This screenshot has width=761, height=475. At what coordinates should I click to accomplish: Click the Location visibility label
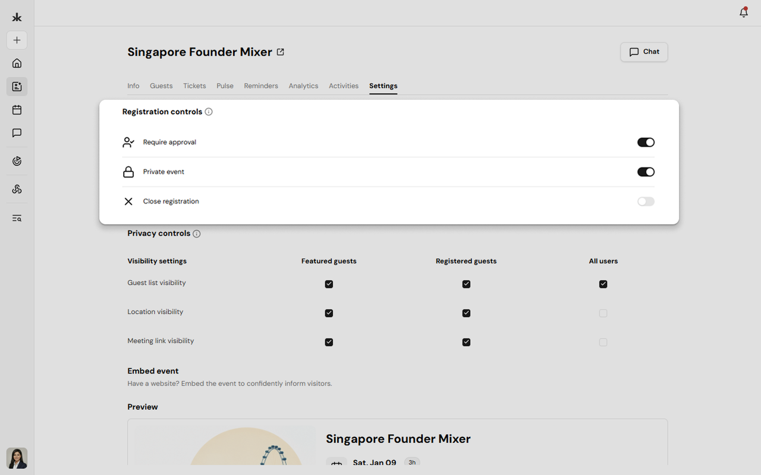click(155, 312)
